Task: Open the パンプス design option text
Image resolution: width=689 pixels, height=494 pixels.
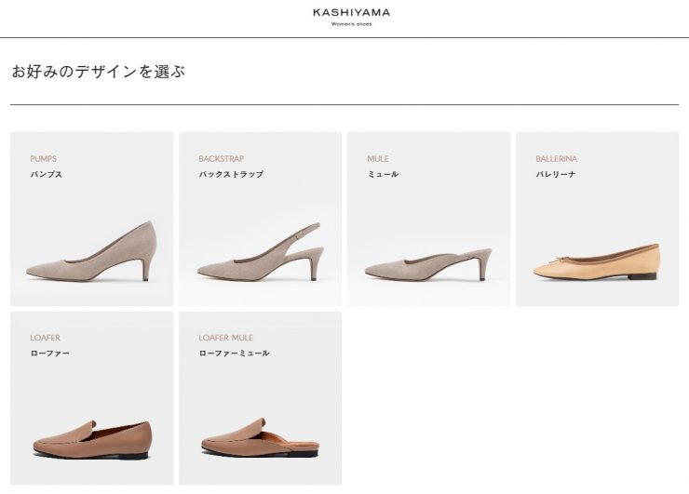Action: click(47, 174)
